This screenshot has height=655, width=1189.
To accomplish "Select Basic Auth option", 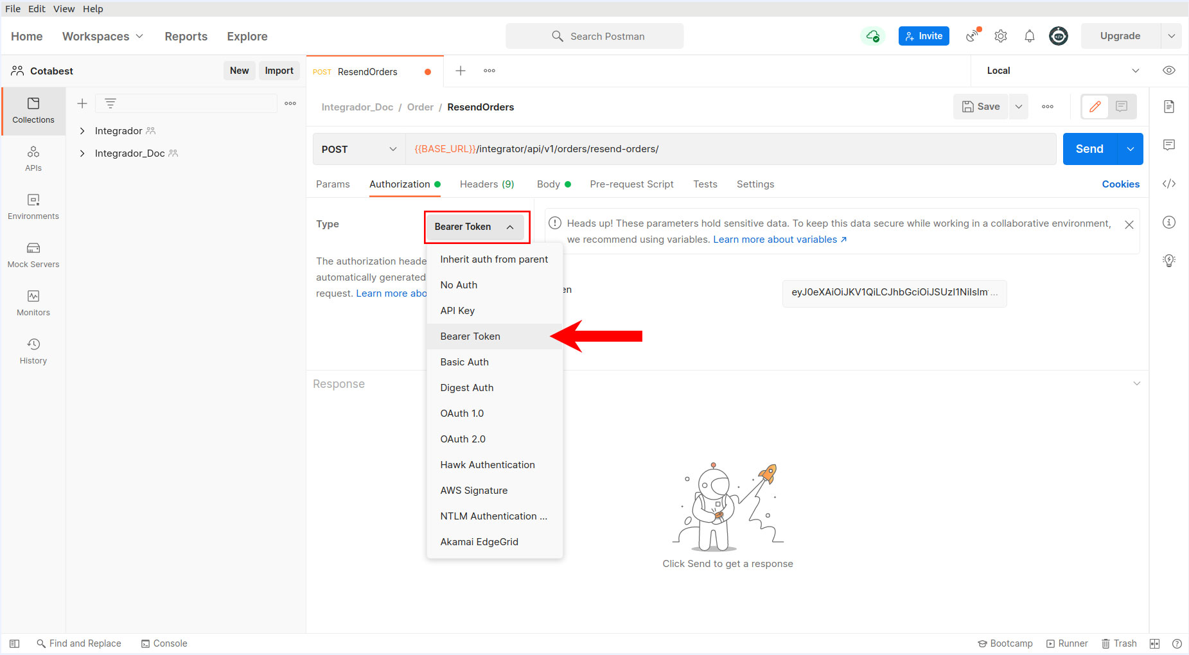I will [495, 362].
